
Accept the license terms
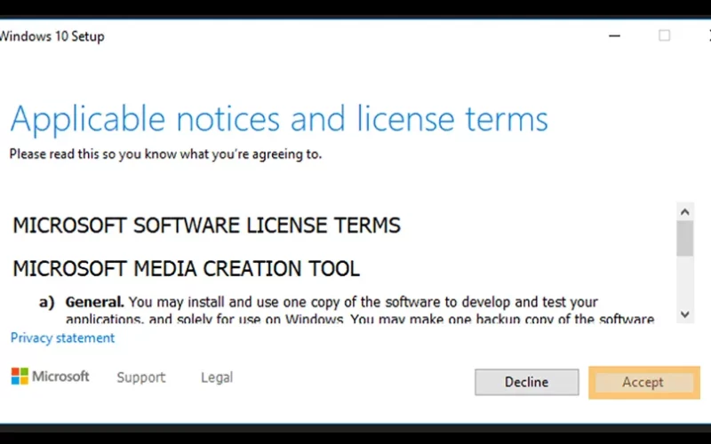[x=643, y=383]
